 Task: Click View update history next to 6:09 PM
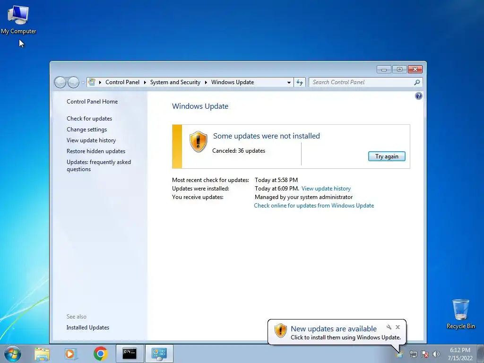tap(326, 189)
